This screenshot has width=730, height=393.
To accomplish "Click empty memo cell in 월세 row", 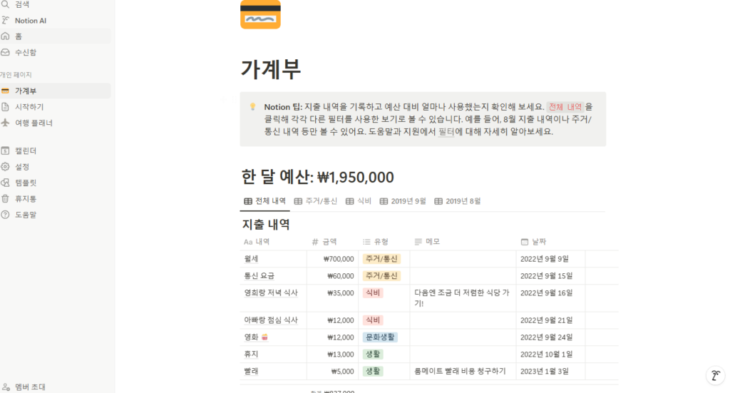I will (463, 259).
